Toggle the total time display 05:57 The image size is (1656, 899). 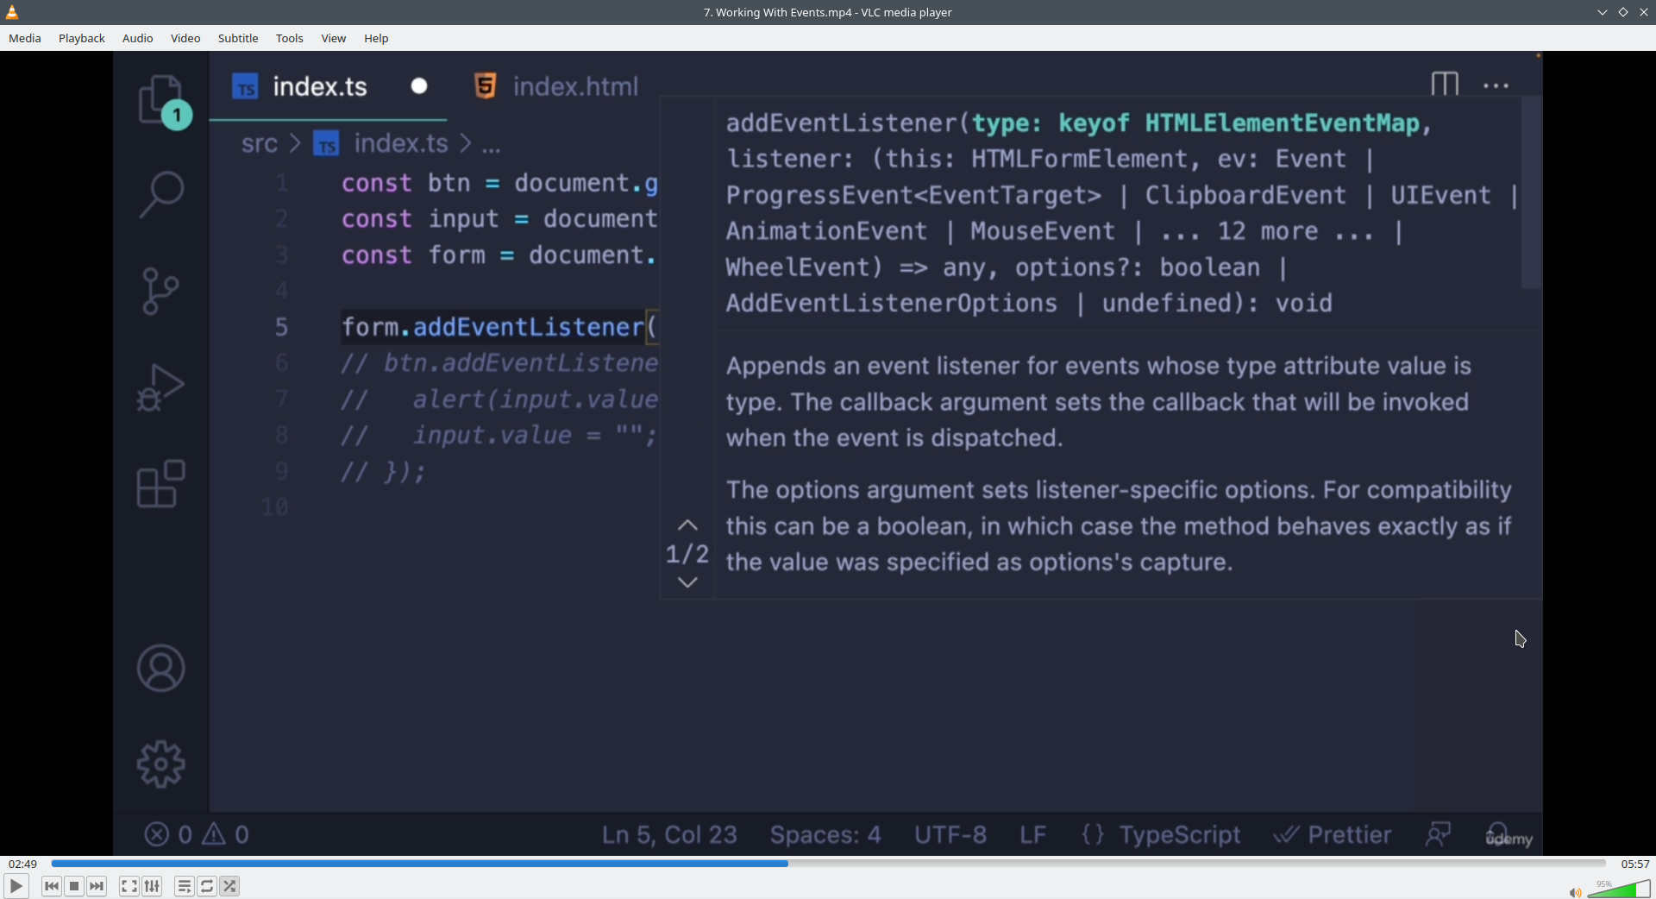[1635, 864]
